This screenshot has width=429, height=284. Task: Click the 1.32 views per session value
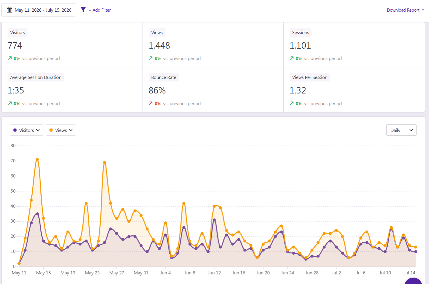(298, 90)
